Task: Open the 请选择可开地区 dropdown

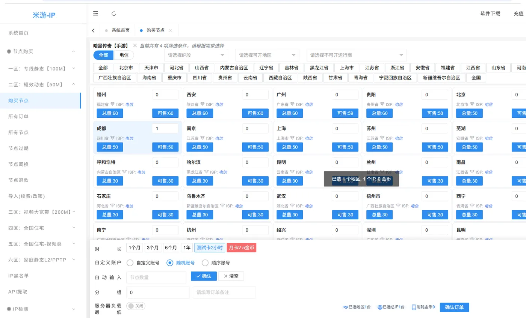Action: 268,55
